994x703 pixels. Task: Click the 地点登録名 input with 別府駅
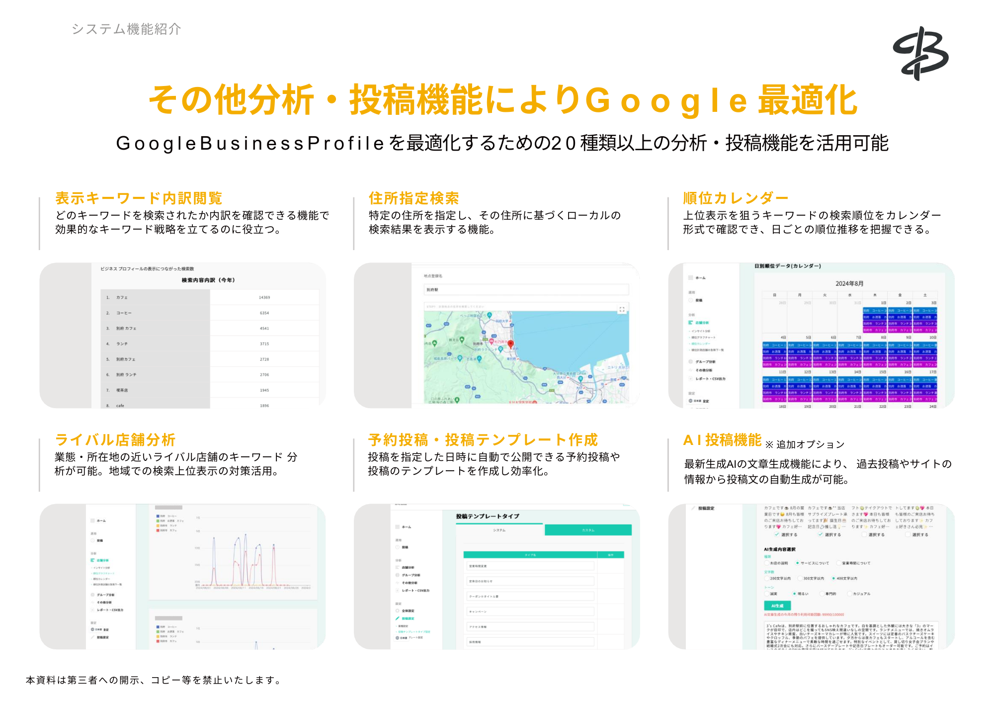526,289
